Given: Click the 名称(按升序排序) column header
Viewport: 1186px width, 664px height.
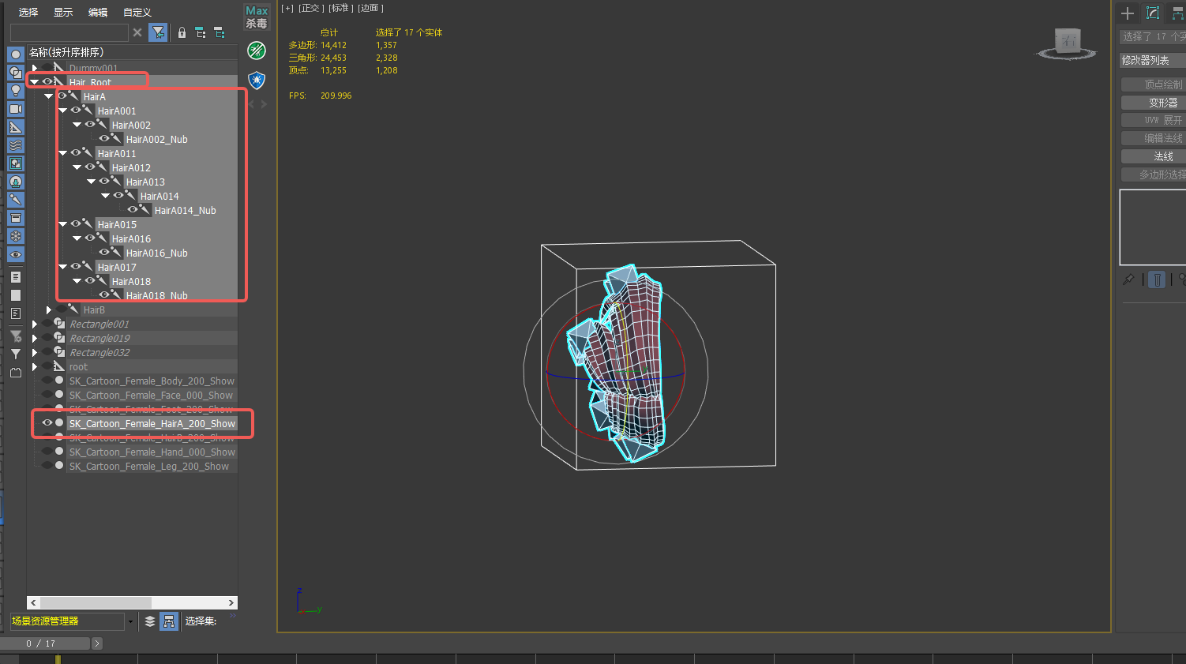Looking at the screenshot, I should (132, 52).
